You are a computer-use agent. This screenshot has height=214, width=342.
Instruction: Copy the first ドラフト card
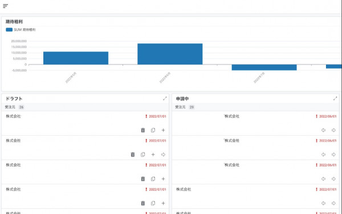(x=153, y=130)
